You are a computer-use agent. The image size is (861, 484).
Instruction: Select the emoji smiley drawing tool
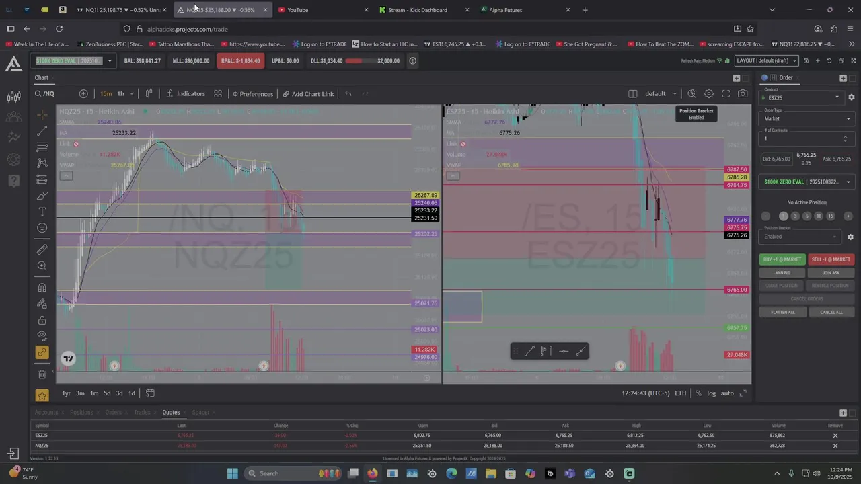point(42,228)
